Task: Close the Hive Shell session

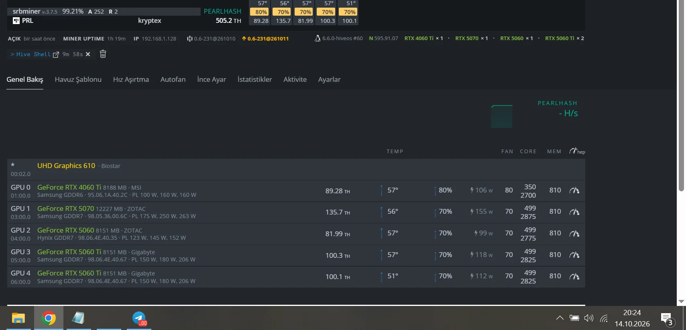Action: 88,54
